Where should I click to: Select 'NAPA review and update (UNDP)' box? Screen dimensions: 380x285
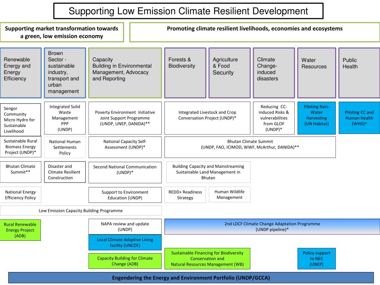125,227
